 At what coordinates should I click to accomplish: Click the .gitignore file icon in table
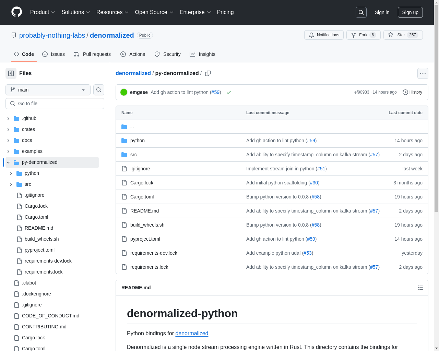click(124, 169)
